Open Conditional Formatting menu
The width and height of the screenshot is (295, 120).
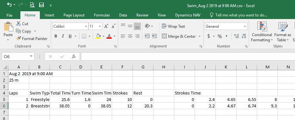coord(262,32)
